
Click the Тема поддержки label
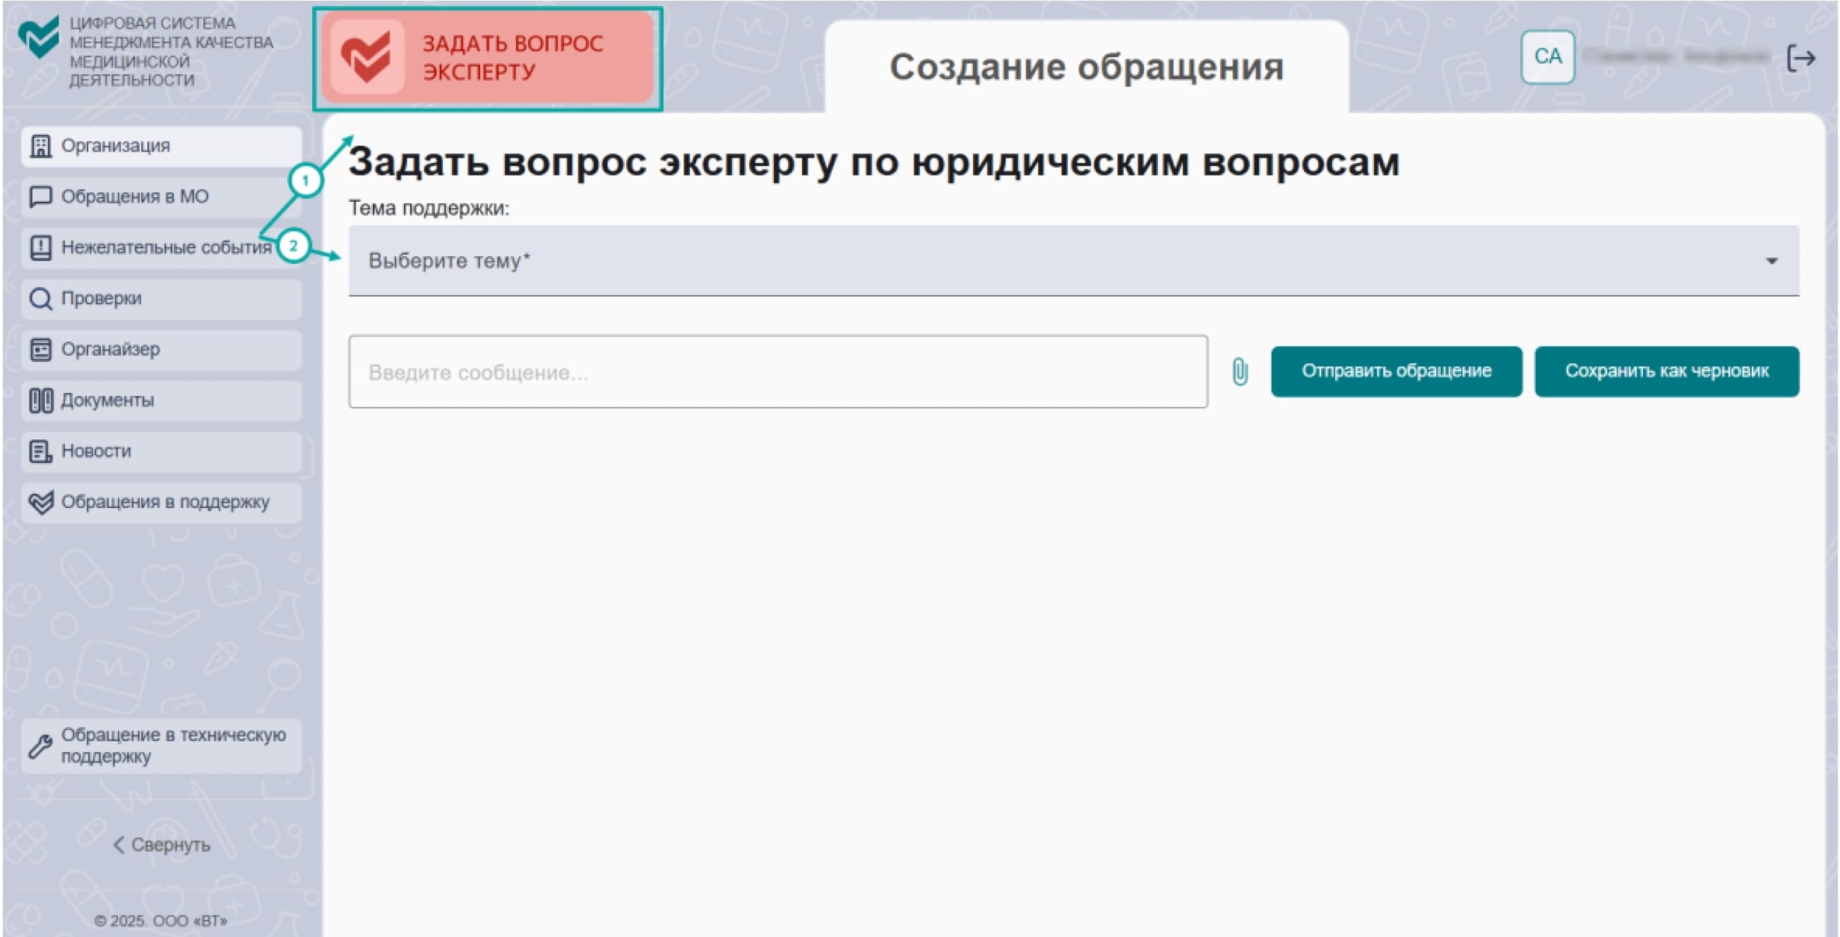click(429, 208)
